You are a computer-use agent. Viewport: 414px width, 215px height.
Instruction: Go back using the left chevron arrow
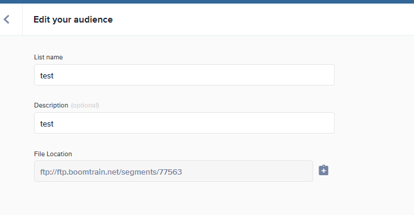(x=7, y=20)
